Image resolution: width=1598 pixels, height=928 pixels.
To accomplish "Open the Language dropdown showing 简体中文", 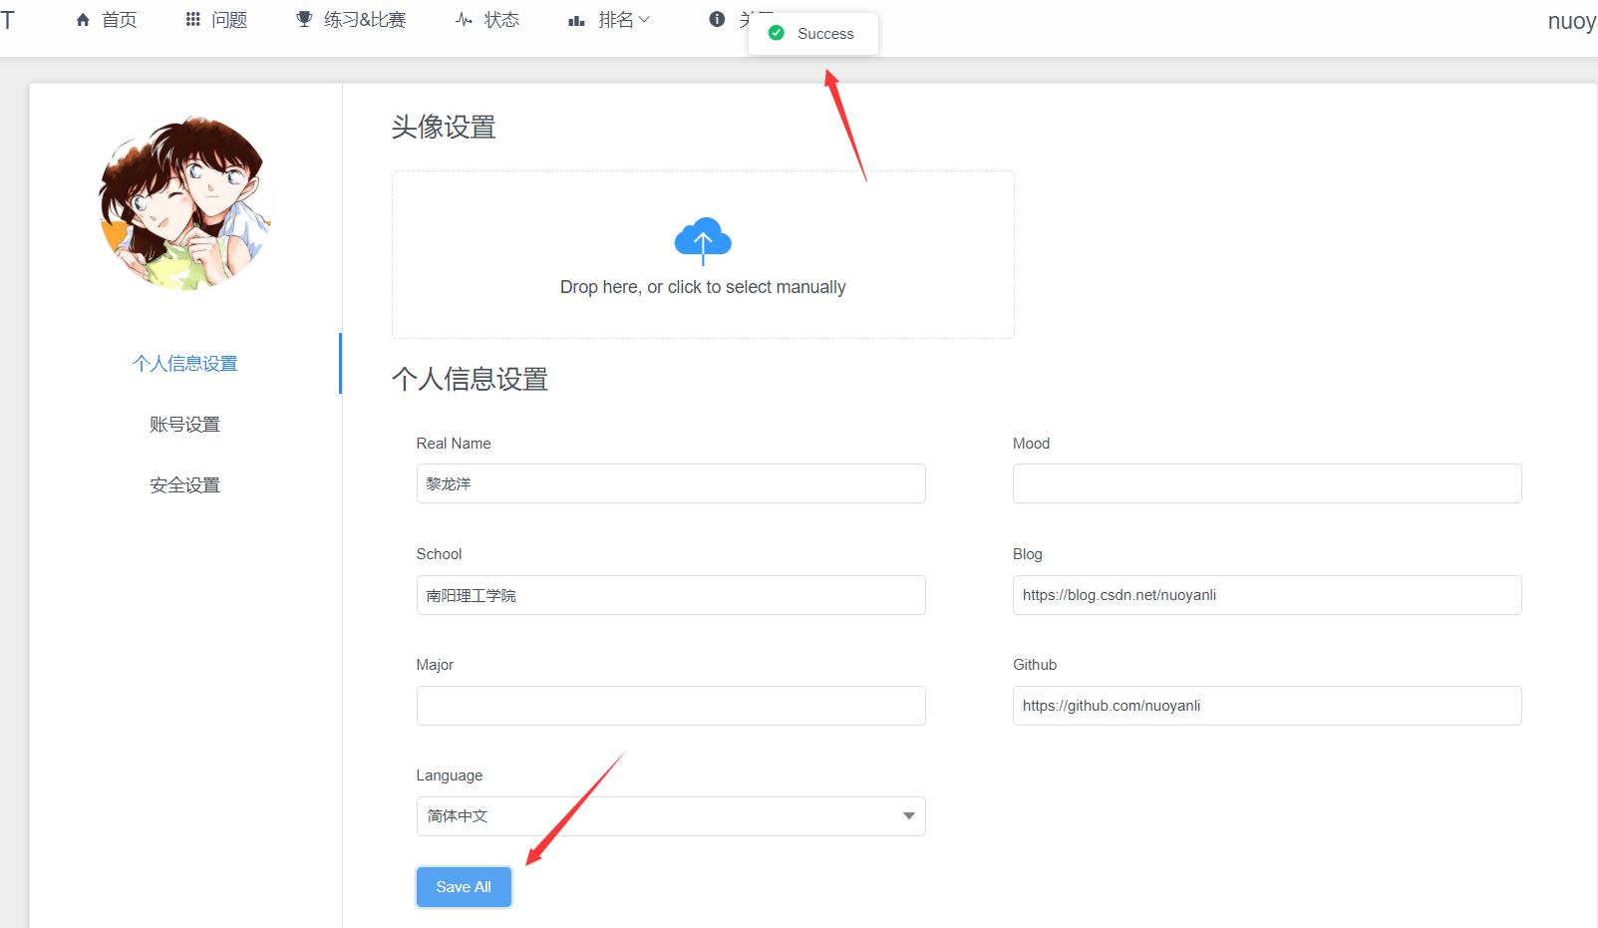I will [670, 815].
